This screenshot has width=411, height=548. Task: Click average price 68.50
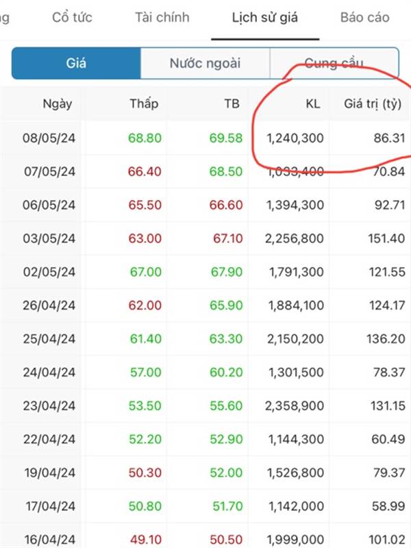[226, 172]
